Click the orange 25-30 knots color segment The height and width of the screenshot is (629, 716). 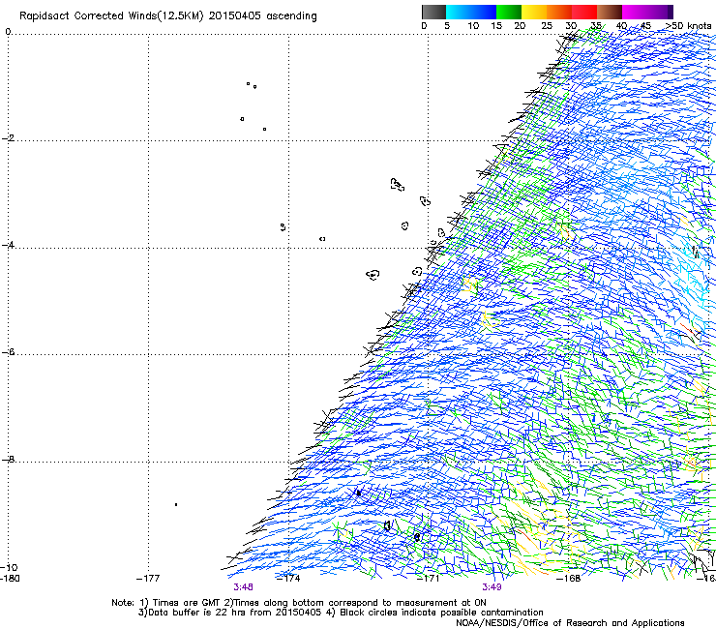(x=559, y=12)
